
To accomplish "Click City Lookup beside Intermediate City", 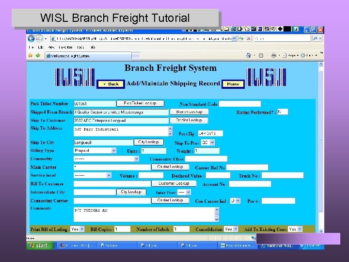I will tap(131, 192).
